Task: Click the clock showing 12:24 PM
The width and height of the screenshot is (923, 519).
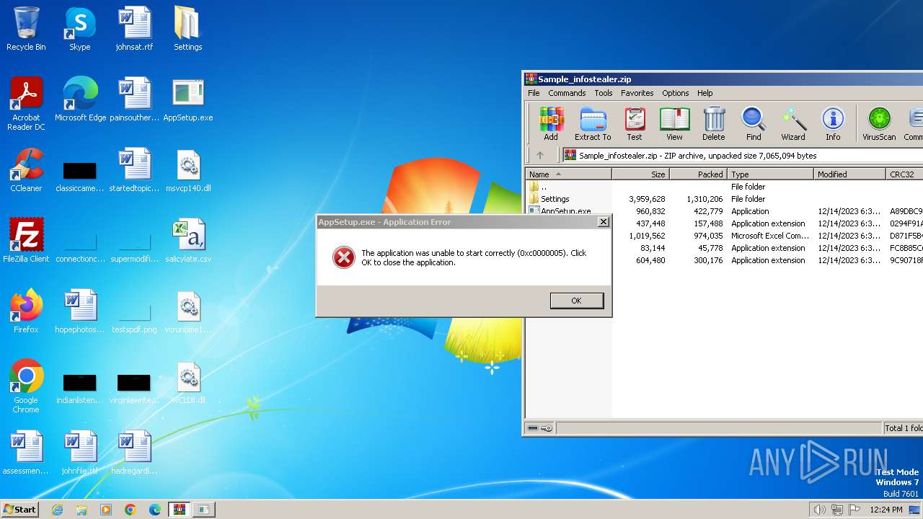Action: click(x=886, y=510)
